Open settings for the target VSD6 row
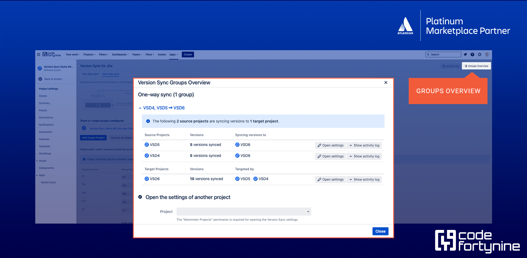527x258 pixels. tap(330, 179)
